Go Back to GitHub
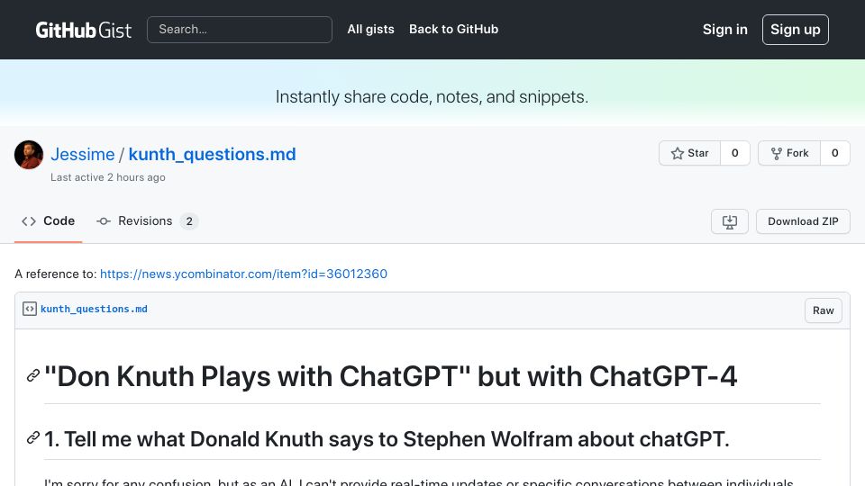865x486 pixels. (x=453, y=29)
